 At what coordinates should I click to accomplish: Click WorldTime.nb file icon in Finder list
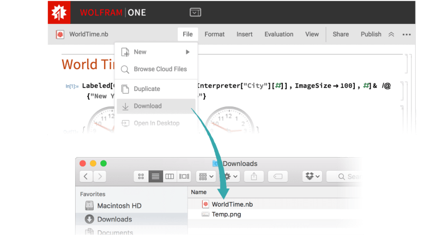(205, 204)
